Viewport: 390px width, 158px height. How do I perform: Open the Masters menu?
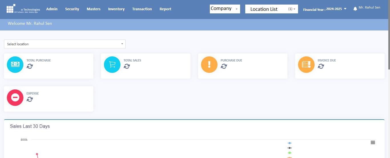coord(94,9)
